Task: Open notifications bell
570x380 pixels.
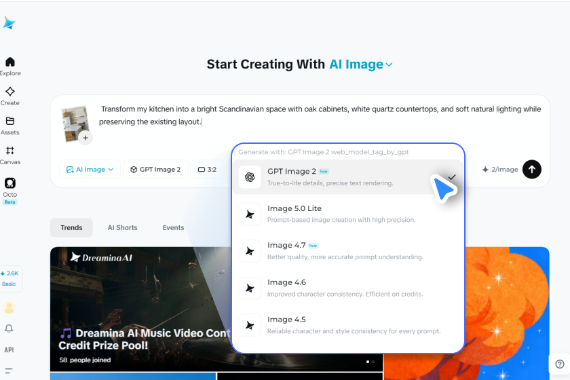Action: 9,328
